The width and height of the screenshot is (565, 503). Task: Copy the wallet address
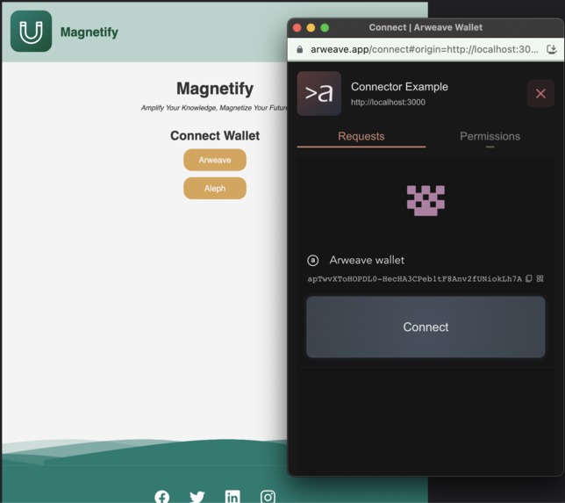click(x=529, y=278)
